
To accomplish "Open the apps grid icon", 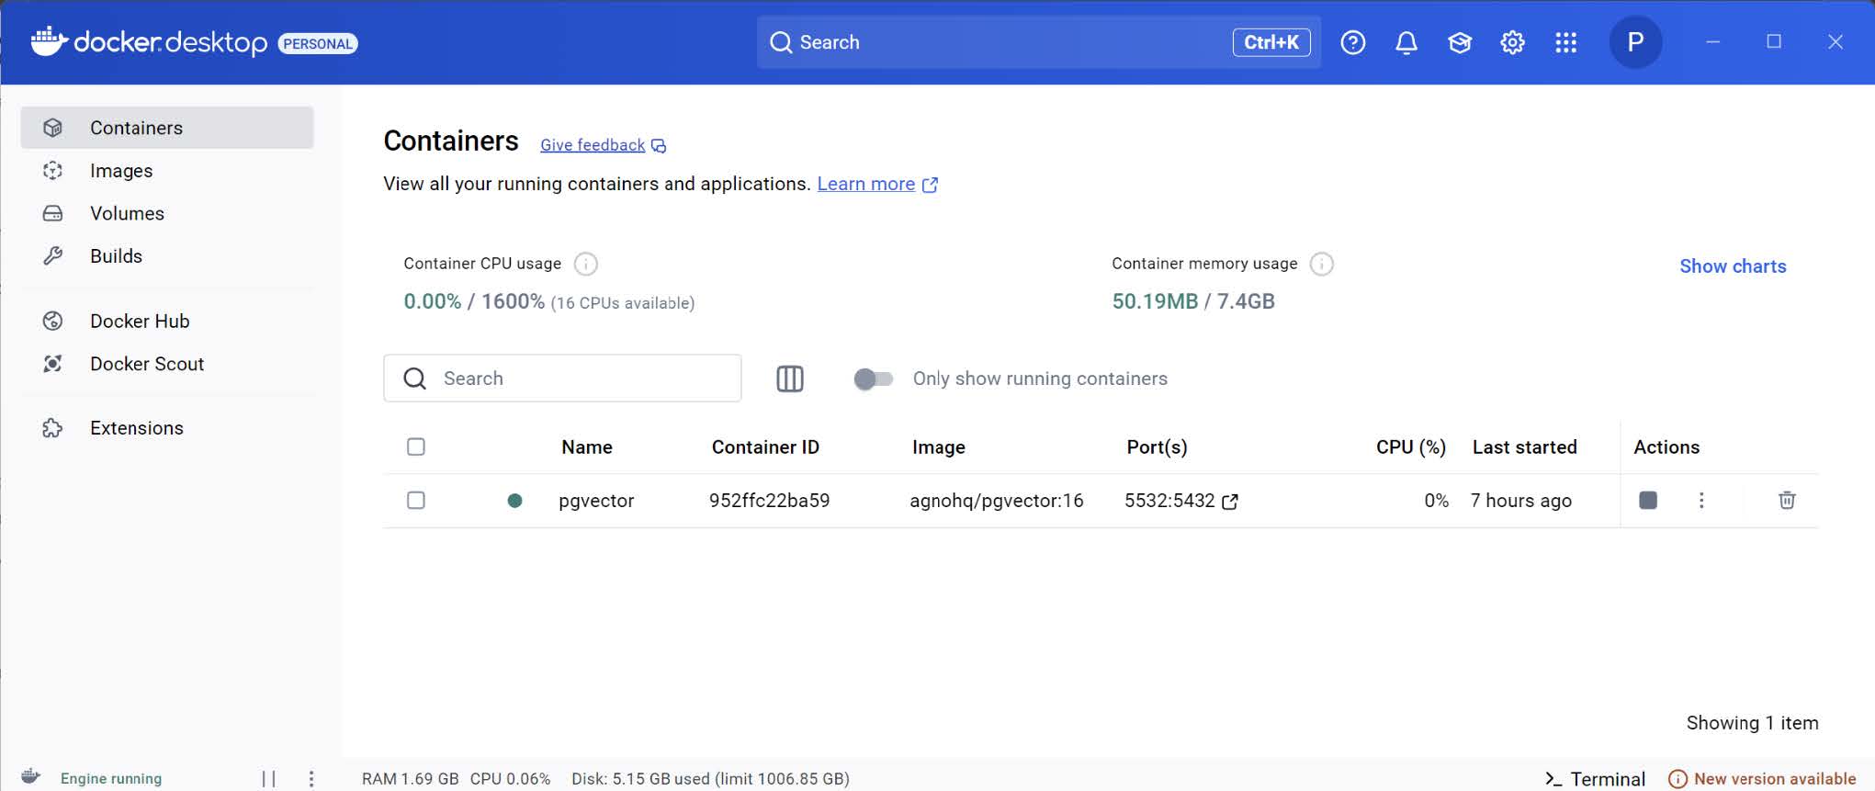I will [1565, 42].
